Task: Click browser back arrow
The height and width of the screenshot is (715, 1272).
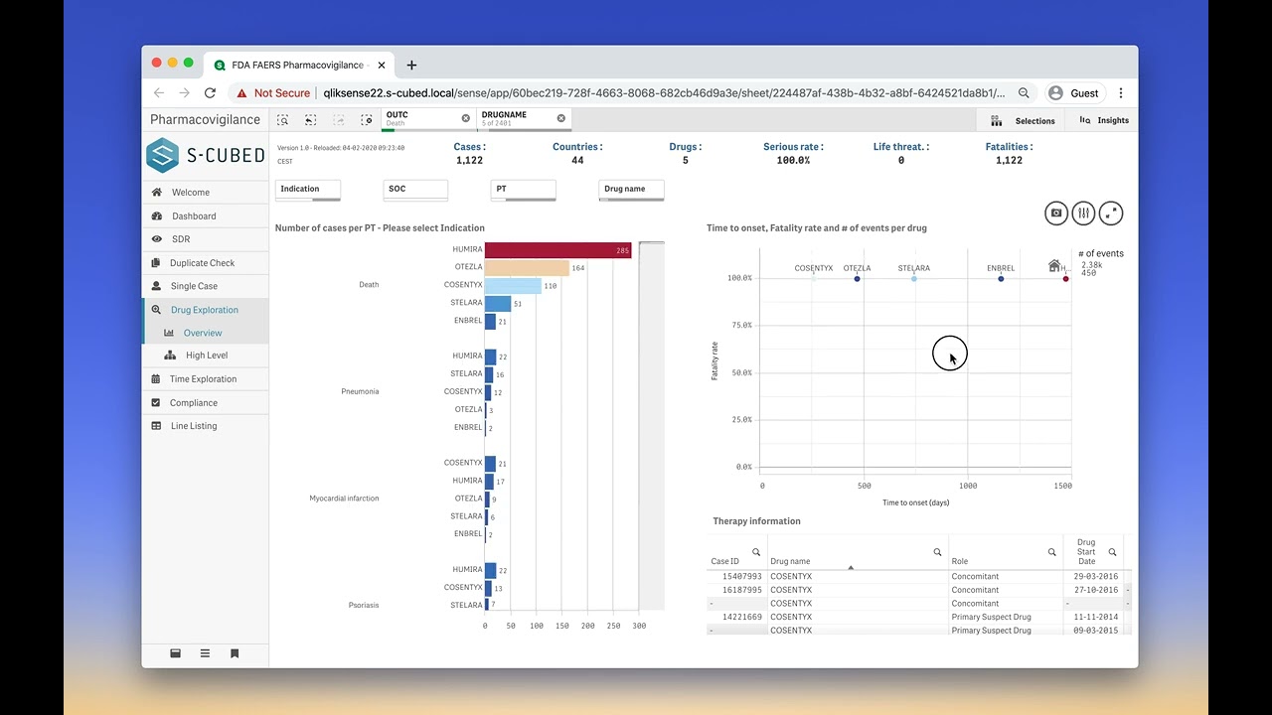Action: (158, 93)
